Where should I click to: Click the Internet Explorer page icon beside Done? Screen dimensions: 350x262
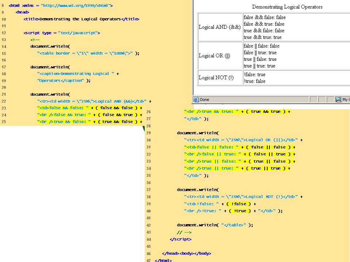[196, 100]
